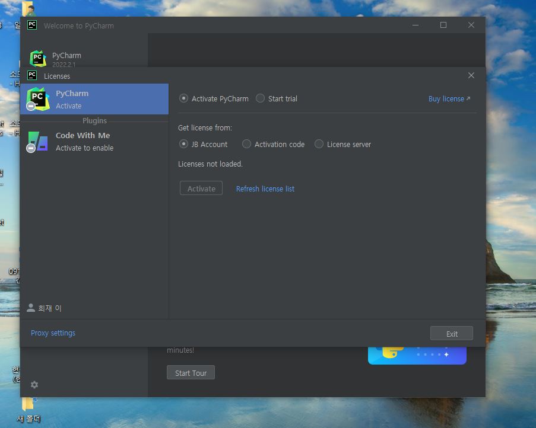Click the PyCharm 2022.2.1 version label

(64, 65)
